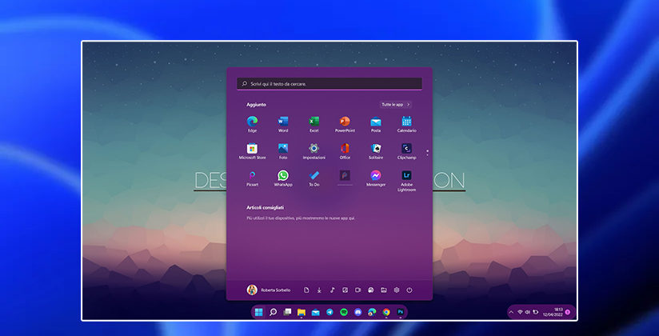Open Adobe Lightroom from pinned apps
This screenshot has width=659, height=336.
[406, 176]
